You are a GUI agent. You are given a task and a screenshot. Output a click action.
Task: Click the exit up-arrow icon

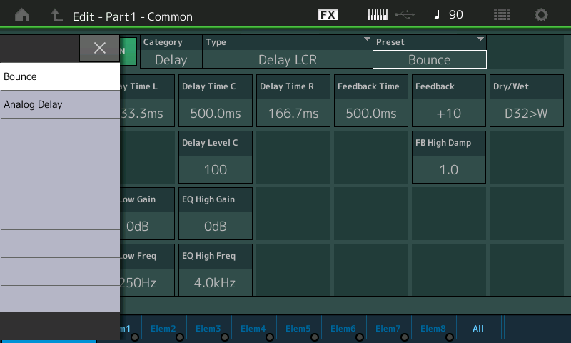[x=56, y=15]
